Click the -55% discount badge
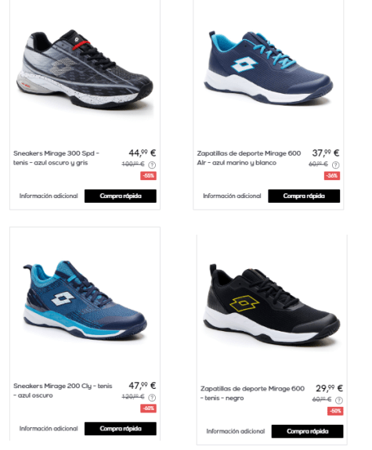 (x=148, y=175)
